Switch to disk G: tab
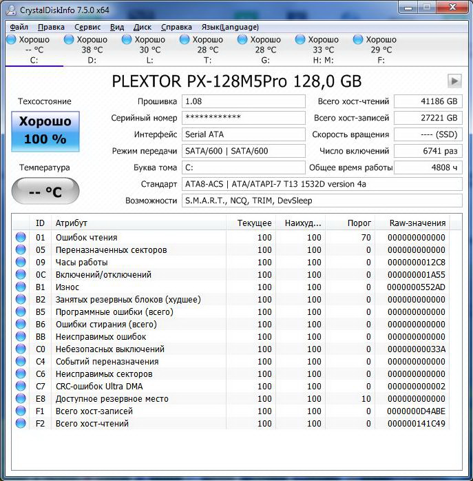The height and width of the screenshot is (481, 473). coord(266,50)
